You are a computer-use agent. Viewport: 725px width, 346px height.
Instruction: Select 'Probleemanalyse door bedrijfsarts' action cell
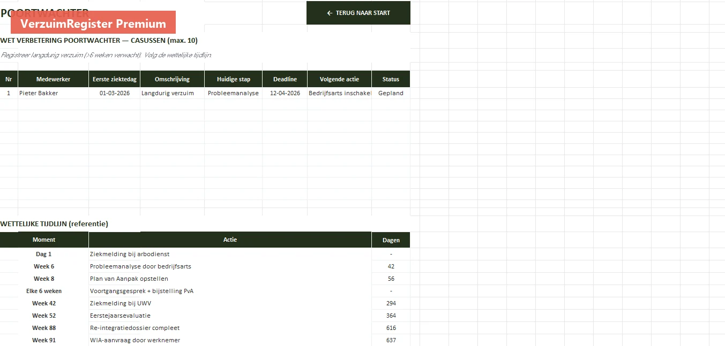click(230, 266)
